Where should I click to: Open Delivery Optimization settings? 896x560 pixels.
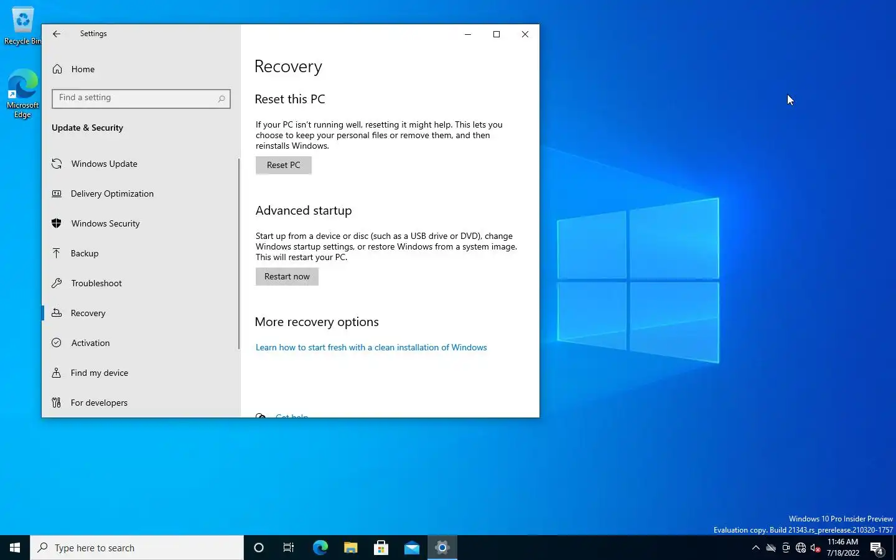tap(141, 194)
